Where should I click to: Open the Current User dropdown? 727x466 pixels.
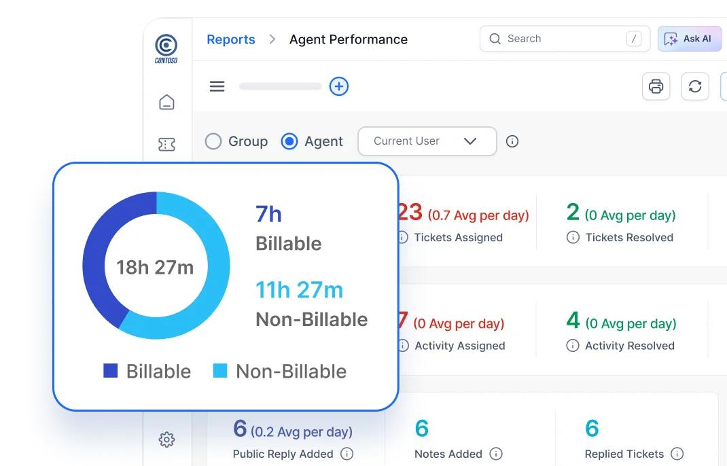(427, 141)
